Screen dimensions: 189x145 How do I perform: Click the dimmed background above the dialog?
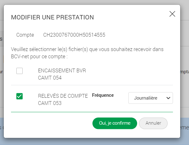[94, 2]
